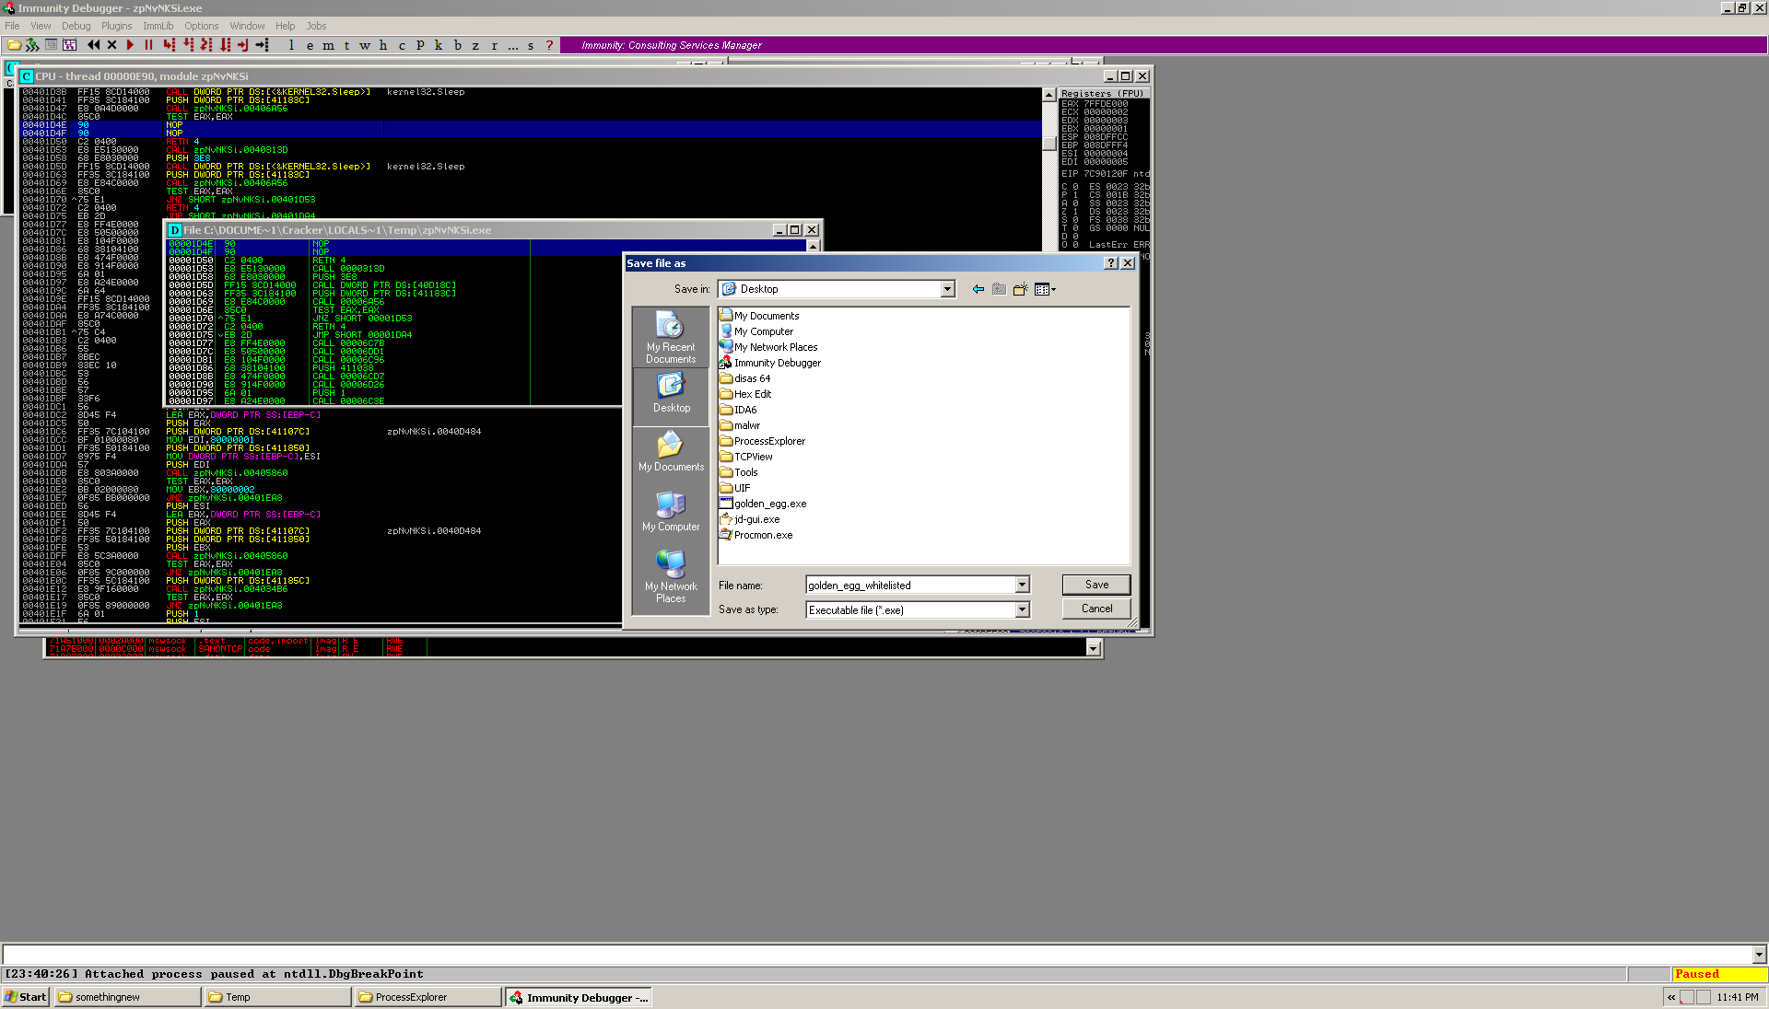The height and width of the screenshot is (1009, 1769).
Task: Select My Computer in the places bar
Action: (x=671, y=512)
